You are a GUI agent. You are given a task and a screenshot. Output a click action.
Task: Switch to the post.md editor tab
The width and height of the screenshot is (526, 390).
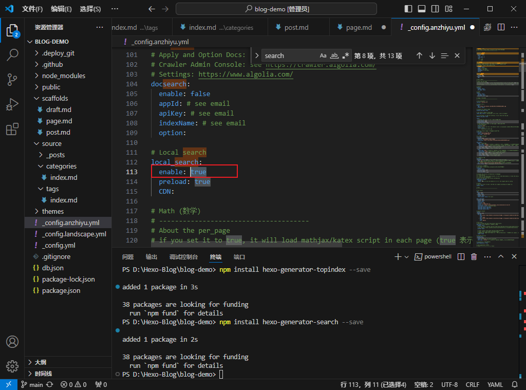pyautogui.click(x=296, y=28)
